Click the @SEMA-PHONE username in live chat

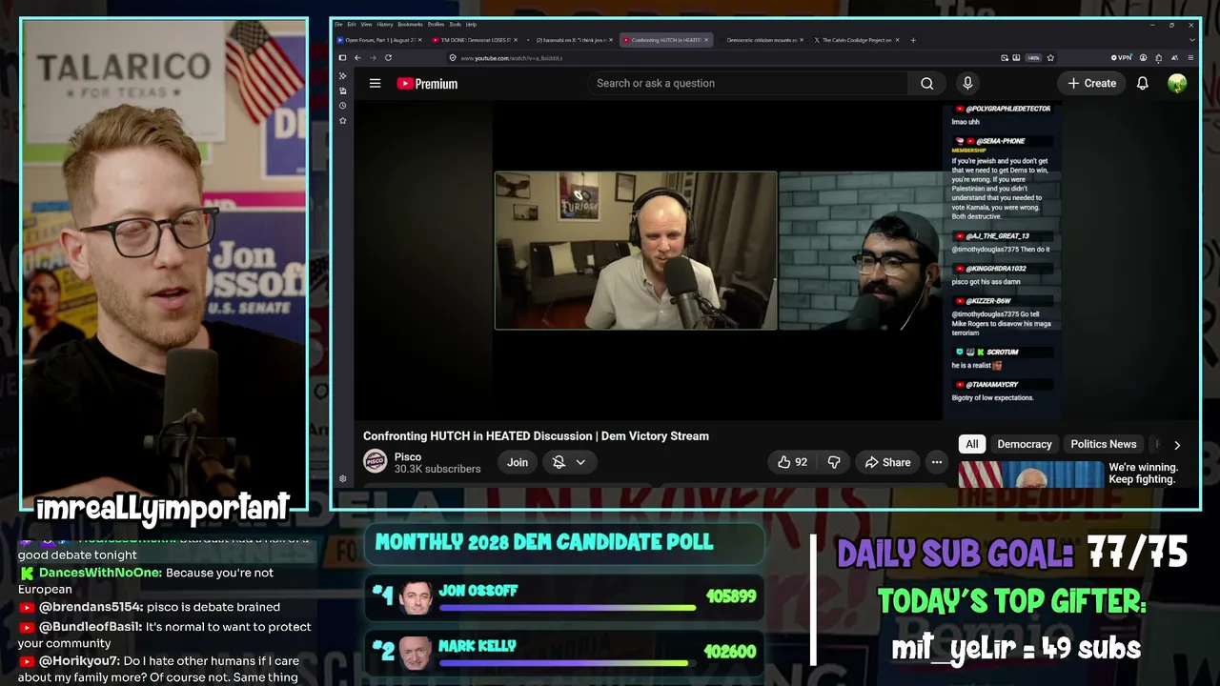click(x=1000, y=141)
